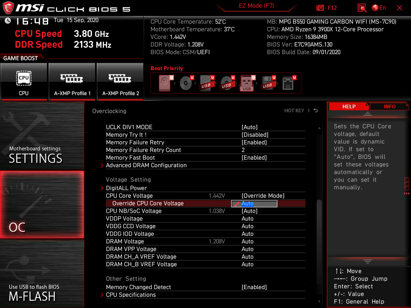The height and width of the screenshot is (308, 411).
Task: Click help panel bottom resize handle
Action: pyautogui.click(x=368, y=261)
